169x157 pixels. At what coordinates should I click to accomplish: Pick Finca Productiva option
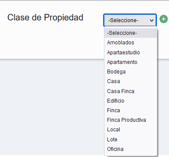pos(130,120)
